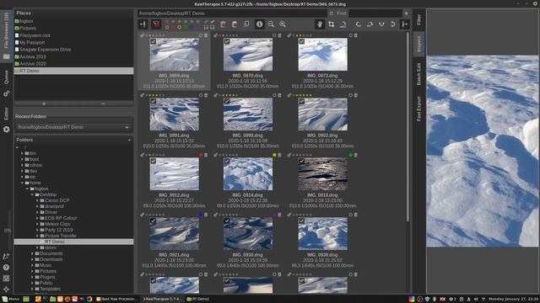The height and width of the screenshot is (303, 540).
Task: Toggle the right panel visibility button
Action: coord(405,24)
